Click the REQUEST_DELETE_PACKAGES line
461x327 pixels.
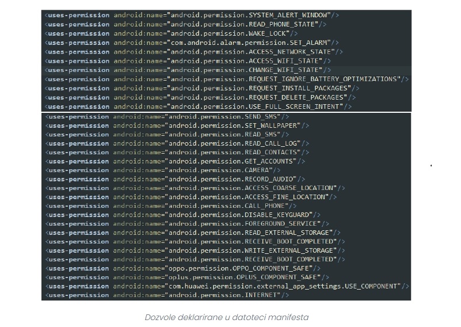[200, 97]
